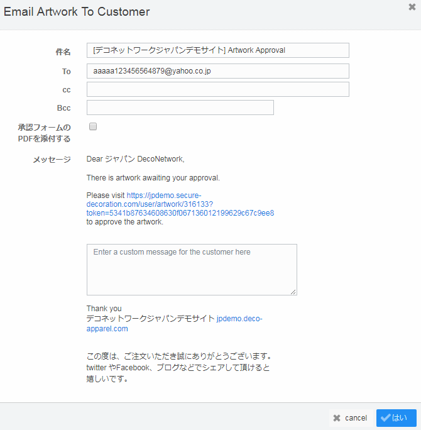421x430 pixels.
Task: Click the Bcc field label
Action: coord(63,108)
